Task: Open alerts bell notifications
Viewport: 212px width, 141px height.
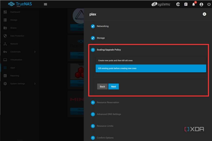Action: [194, 4]
